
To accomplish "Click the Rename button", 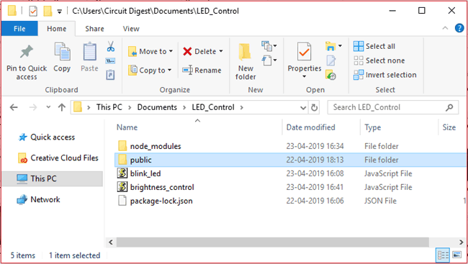I will pyautogui.click(x=202, y=70).
